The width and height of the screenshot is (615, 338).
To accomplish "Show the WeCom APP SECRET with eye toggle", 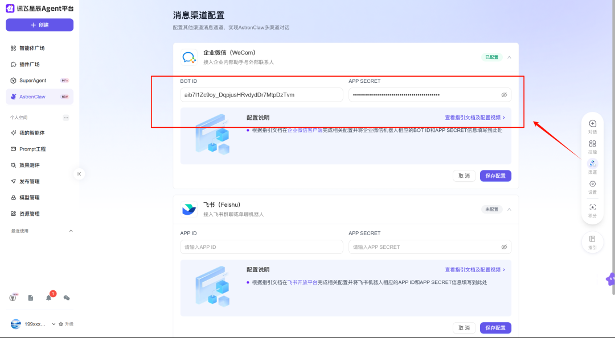I will point(503,94).
